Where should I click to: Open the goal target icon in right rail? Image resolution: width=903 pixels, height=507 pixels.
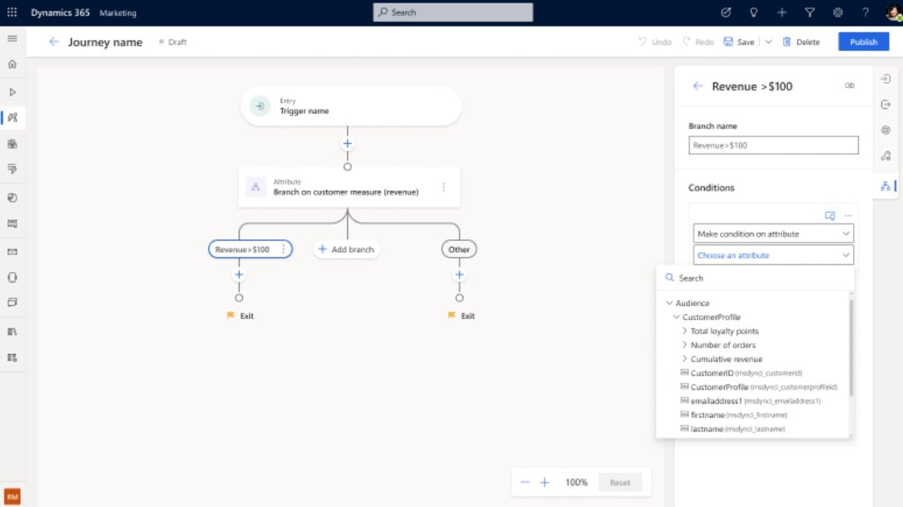pos(886,130)
